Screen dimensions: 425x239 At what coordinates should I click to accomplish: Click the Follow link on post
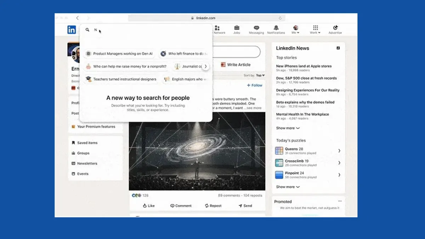point(255,85)
